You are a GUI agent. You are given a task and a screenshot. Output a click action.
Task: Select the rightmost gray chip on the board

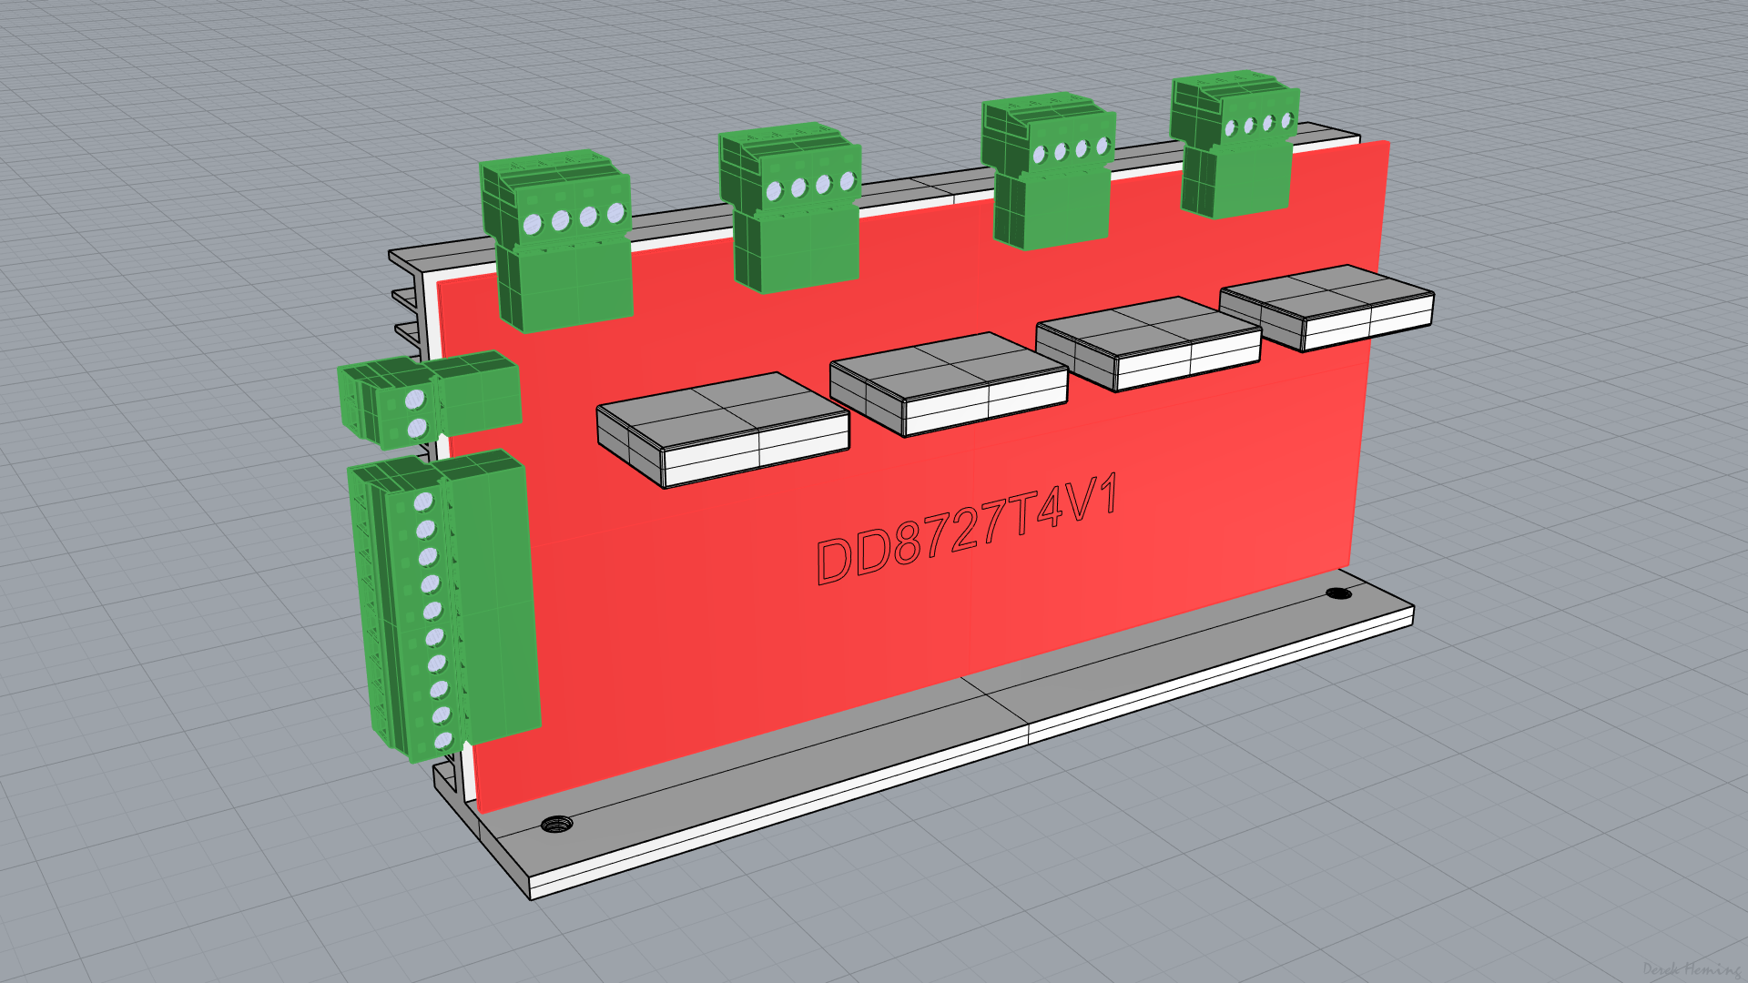1326,308
